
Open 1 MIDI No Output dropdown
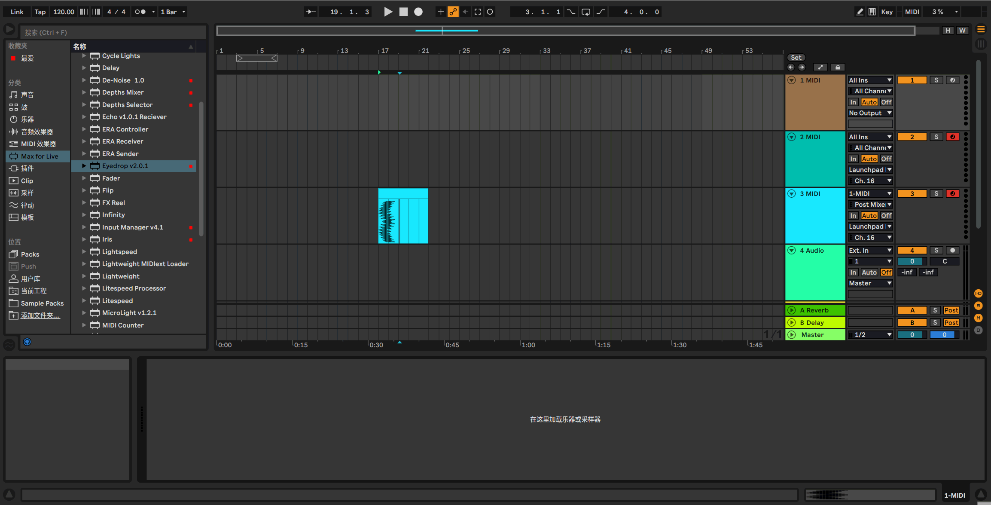coord(870,113)
